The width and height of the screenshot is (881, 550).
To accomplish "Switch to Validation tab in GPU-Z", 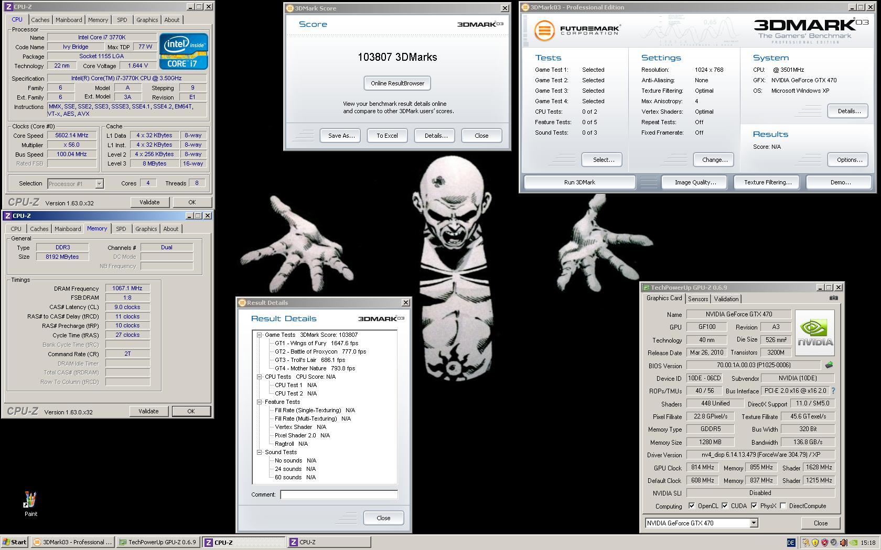I will point(726,299).
